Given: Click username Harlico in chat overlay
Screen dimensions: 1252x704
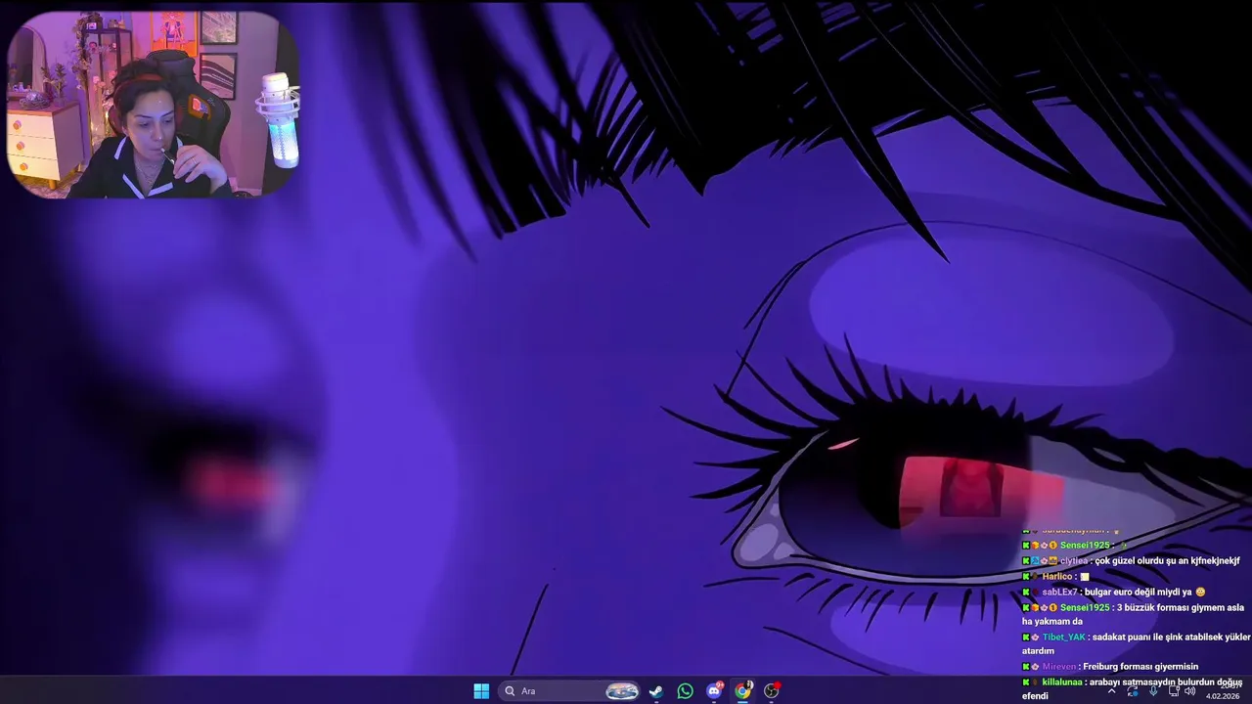Looking at the screenshot, I should click(1057, 577).
